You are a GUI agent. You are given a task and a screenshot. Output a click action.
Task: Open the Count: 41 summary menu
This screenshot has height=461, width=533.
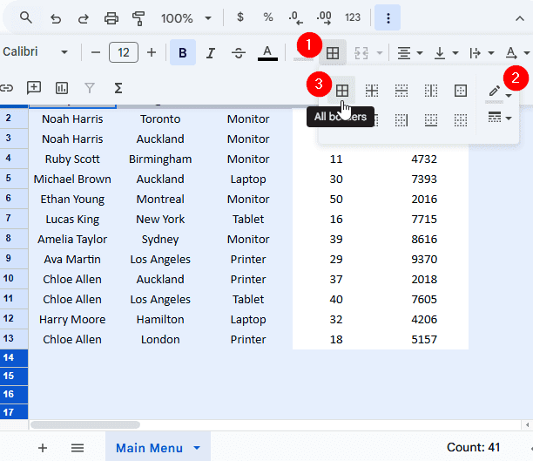click(473, 447)
